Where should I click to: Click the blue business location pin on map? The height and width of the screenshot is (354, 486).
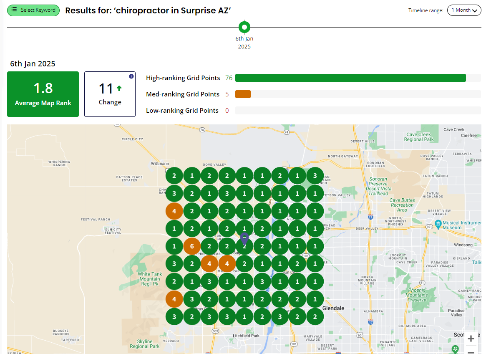pos(244,239)
